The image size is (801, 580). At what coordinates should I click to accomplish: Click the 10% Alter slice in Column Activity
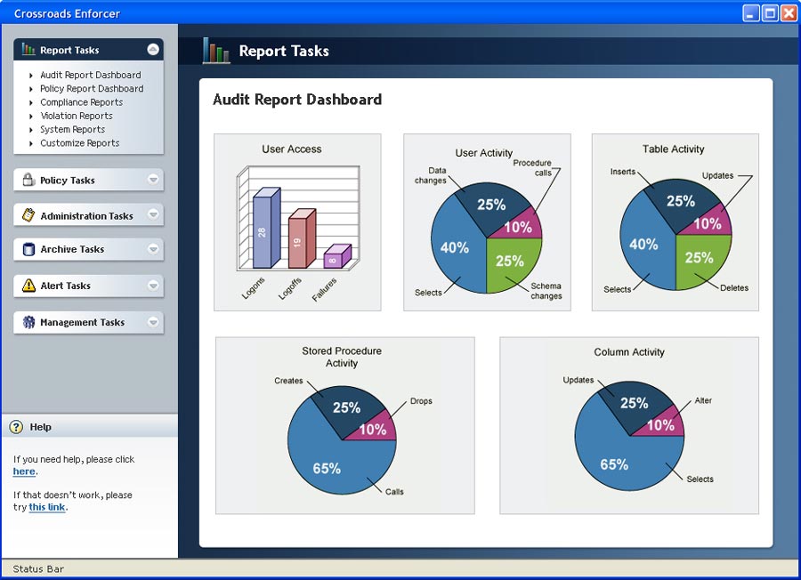[x=661, y=425]
